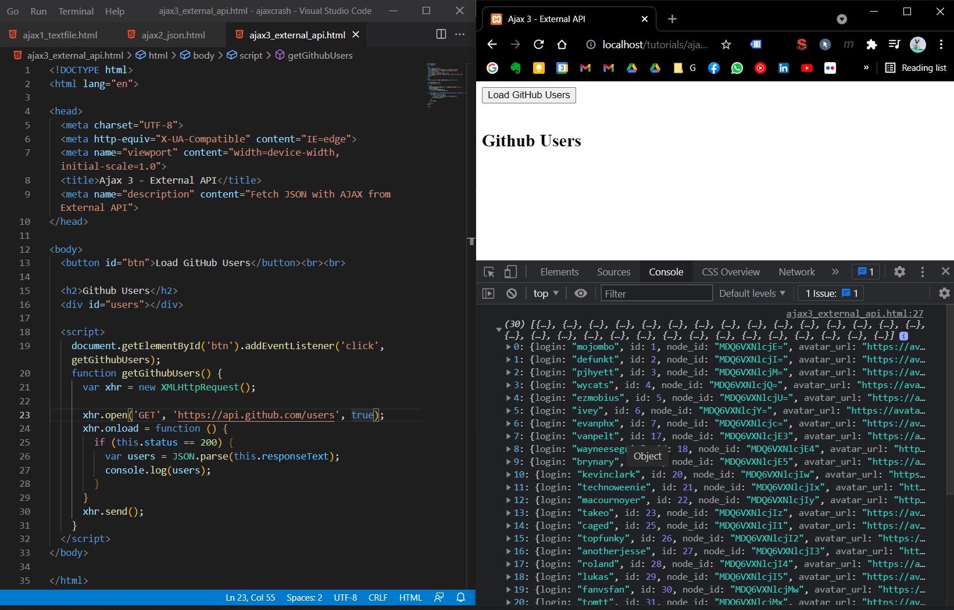This screenshot has width=954, height=610.
Task: Open the Sources DevTools tab
Action: pyautogui.click(x=613, y=272)
